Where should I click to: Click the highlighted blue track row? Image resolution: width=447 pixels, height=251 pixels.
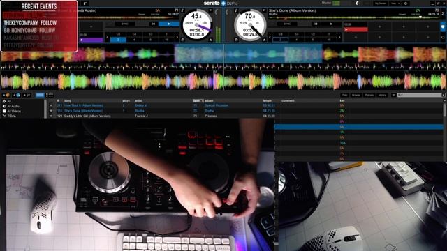[358, 127]
